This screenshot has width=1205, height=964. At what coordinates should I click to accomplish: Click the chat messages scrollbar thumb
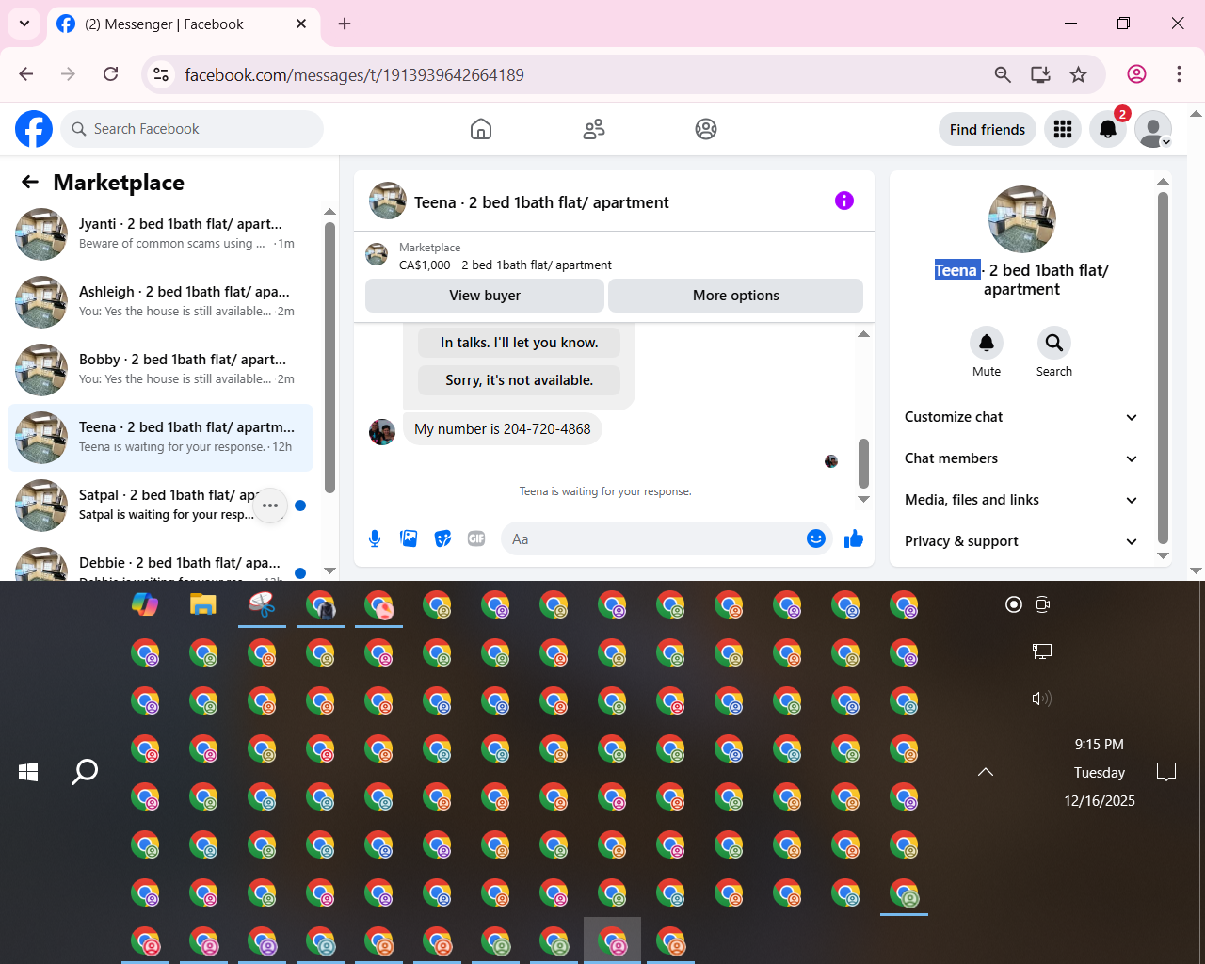click(x=863, y=462)
